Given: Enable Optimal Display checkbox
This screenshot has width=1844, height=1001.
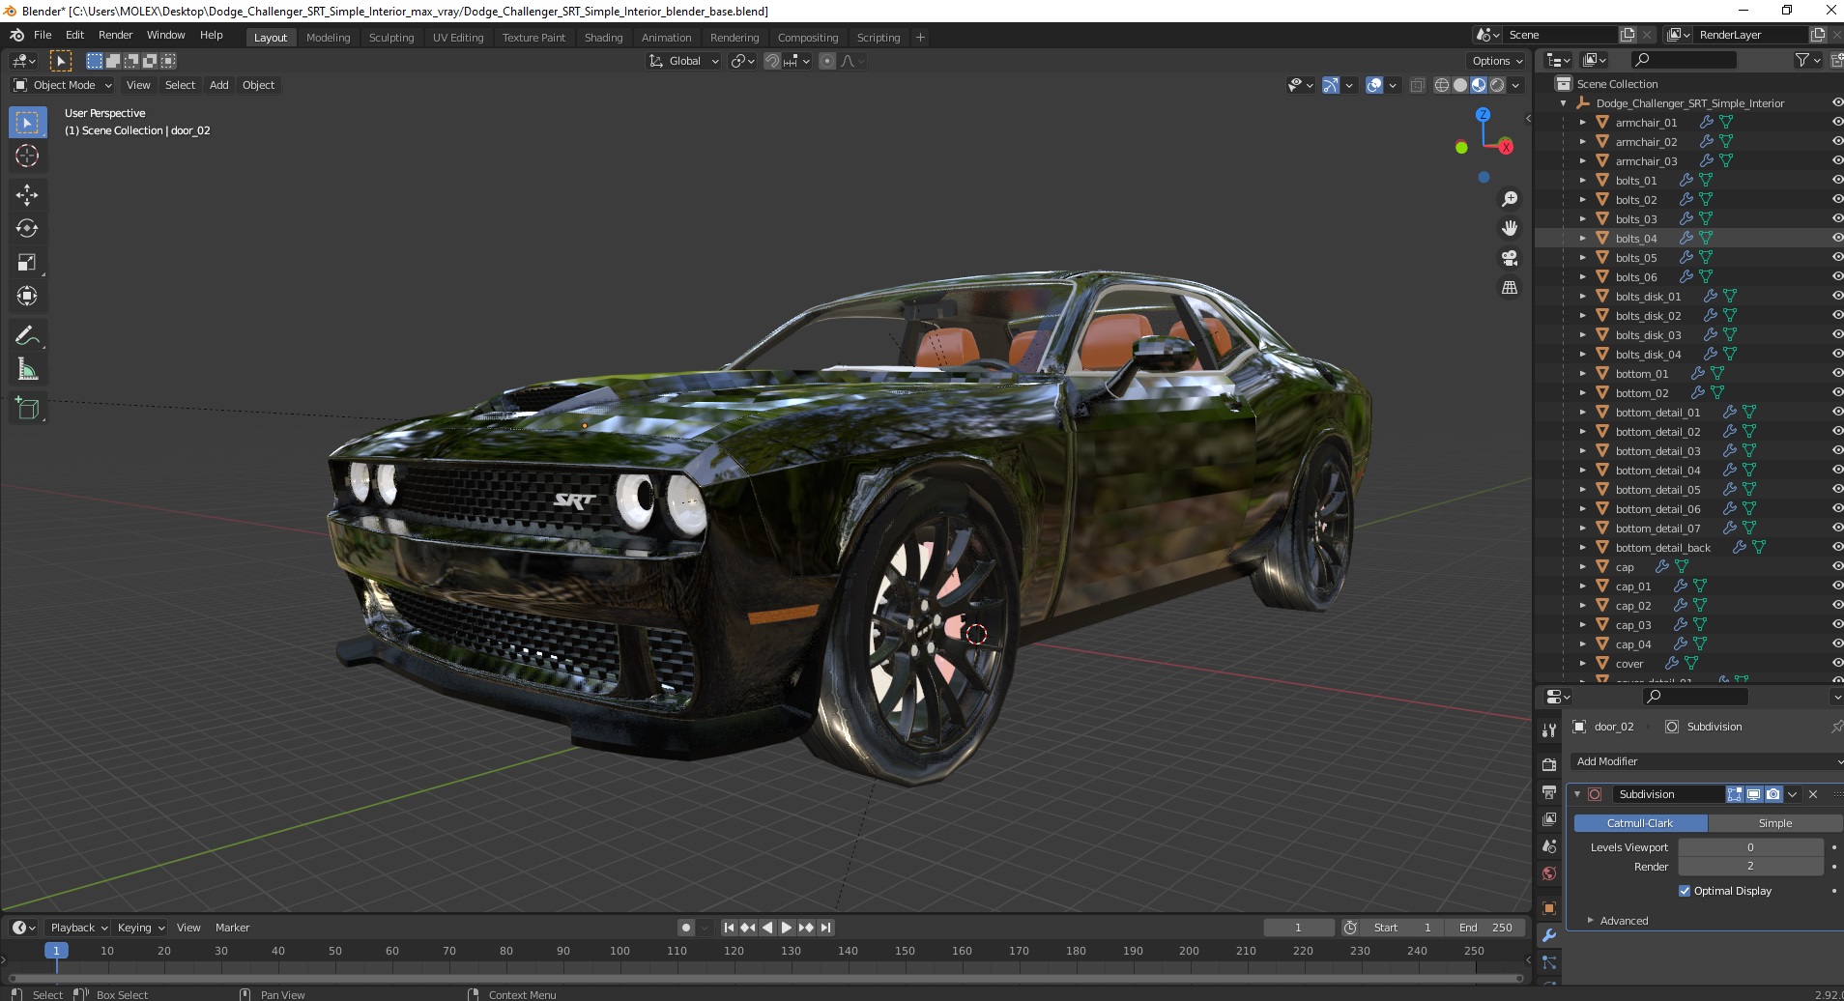Looking at the screenshot, I should (x=1685, y=891).
